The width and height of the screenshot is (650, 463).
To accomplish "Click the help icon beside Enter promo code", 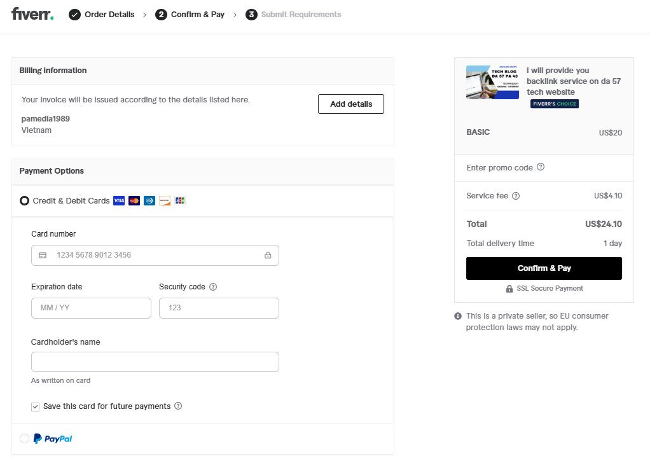I will (x=541, y=167).
